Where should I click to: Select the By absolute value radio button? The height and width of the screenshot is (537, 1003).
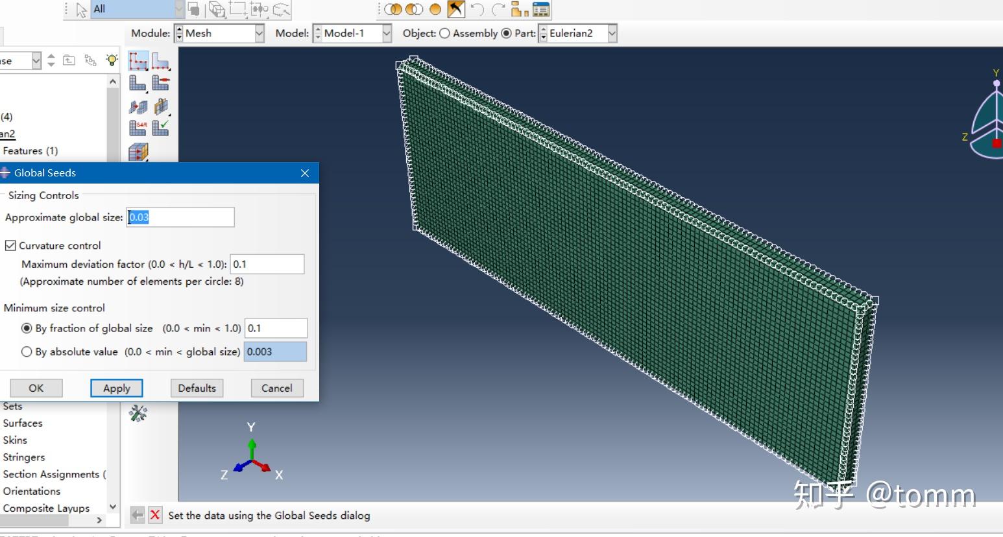(x=27, y=352)
